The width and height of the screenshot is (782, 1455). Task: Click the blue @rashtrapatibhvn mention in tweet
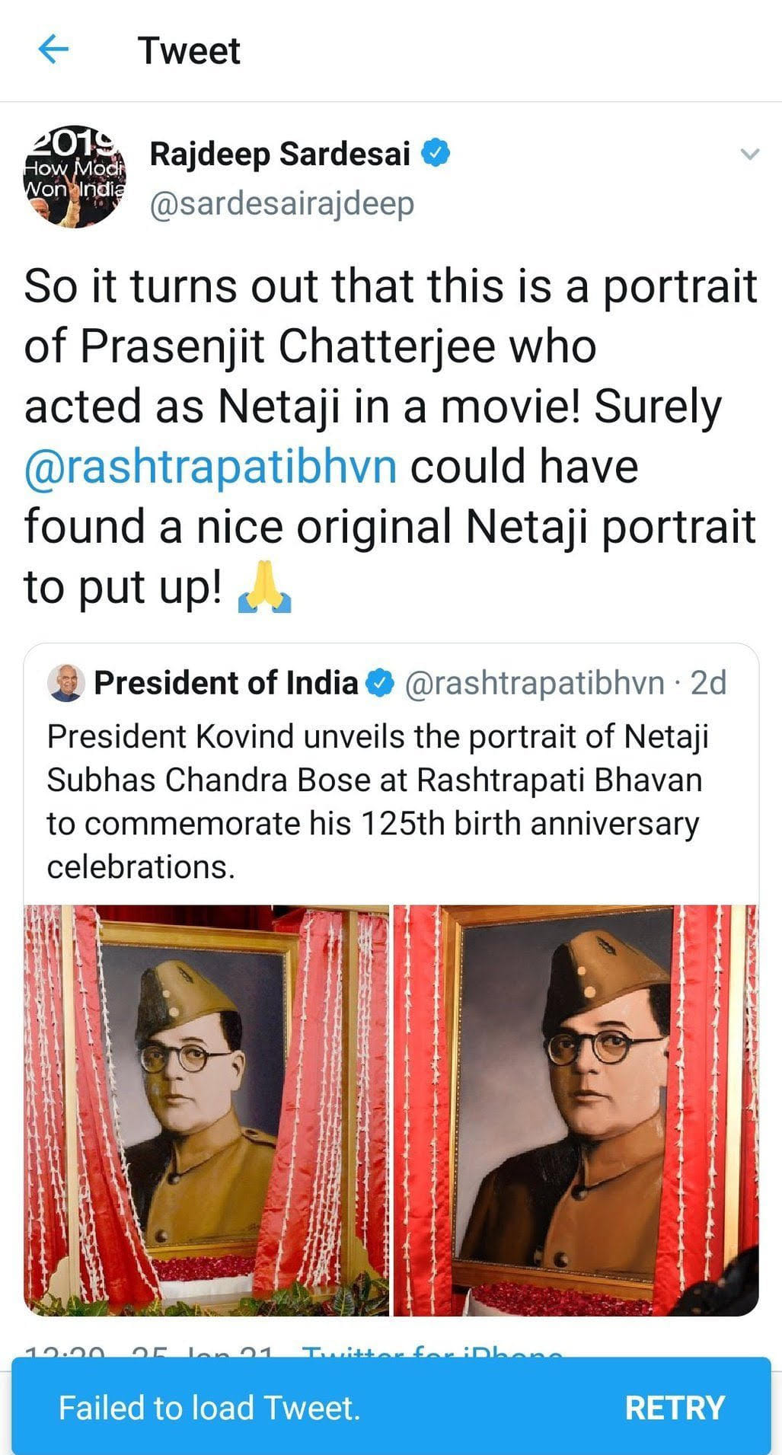[x=210, y=467]
